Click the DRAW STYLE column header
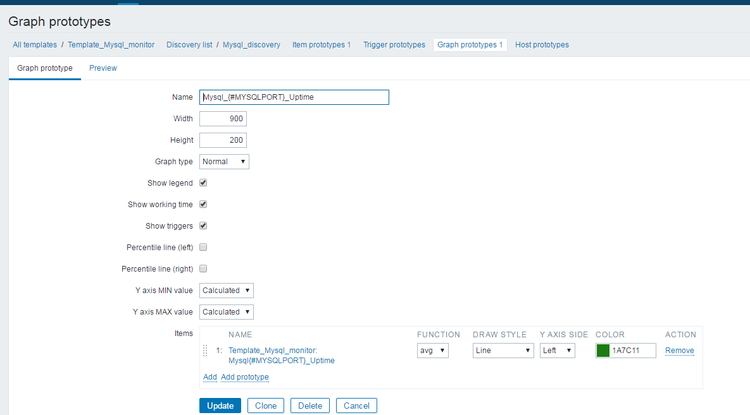Screen dimensions: 750x415 pyautogui.click(x=499, y=335)
